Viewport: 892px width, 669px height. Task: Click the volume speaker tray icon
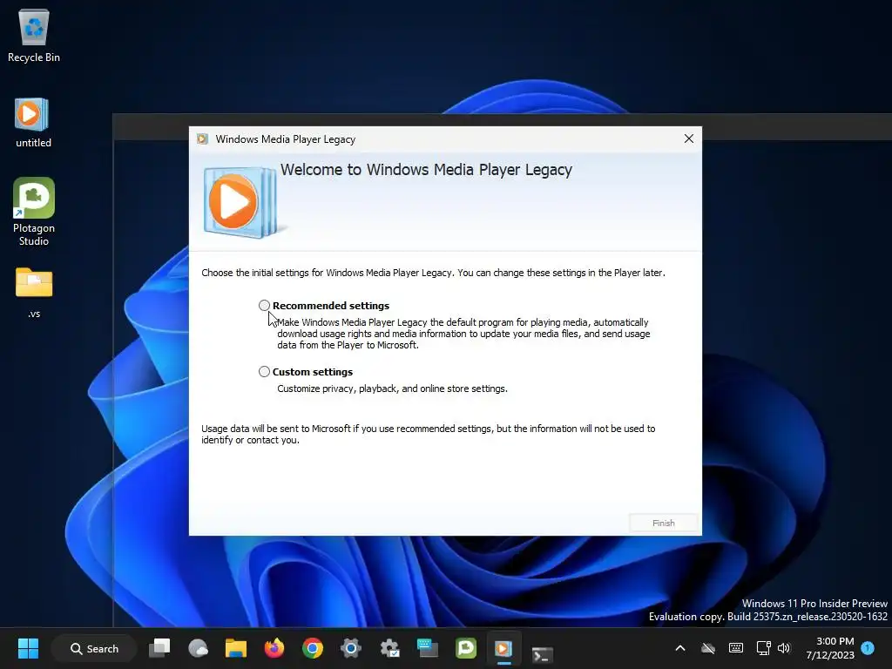tap(784, 648)
